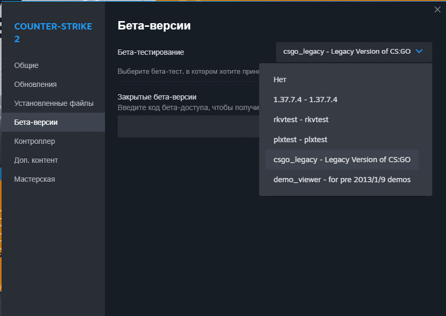Click the blue chevron arrow of beta dropdown

(419, 52)
